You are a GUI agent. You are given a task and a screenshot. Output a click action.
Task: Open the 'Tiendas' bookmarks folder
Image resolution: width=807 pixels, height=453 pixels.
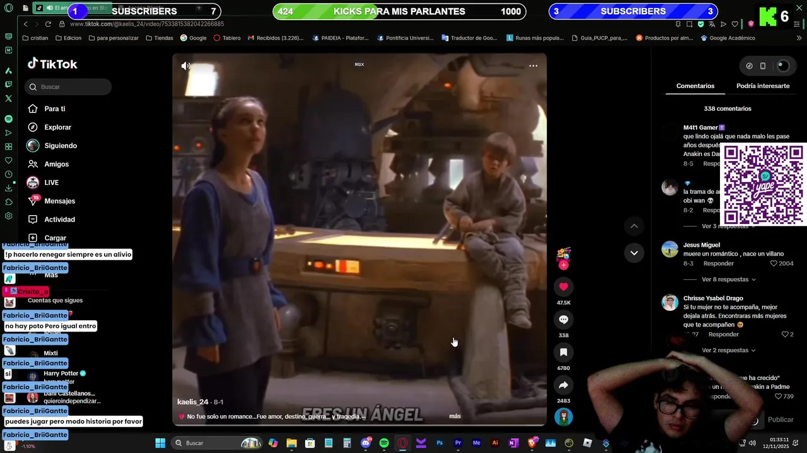point(160,38)
